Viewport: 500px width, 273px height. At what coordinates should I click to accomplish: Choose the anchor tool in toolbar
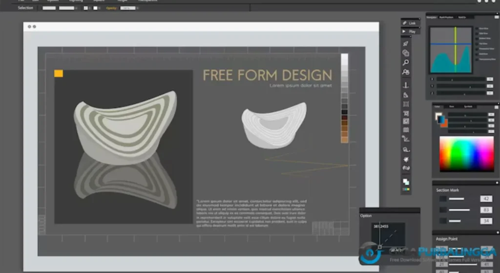tap(406, 85)
